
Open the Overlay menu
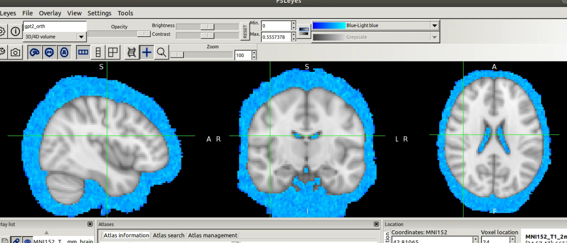(x=50, y=13)
